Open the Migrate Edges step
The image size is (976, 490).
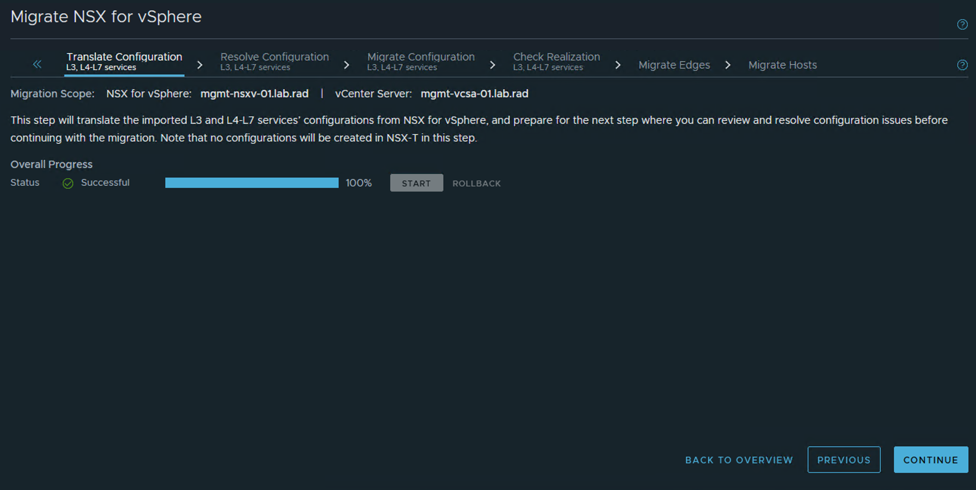click(x=674, y=65)
